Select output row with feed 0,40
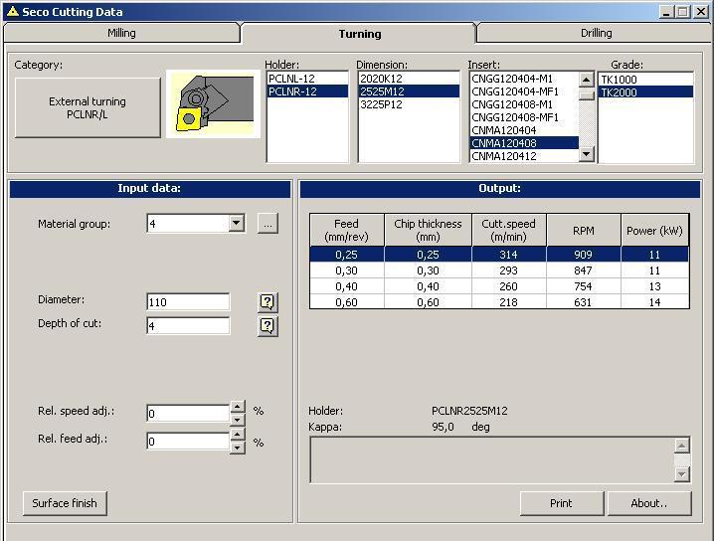714x541 pixels. coord(499,286)
